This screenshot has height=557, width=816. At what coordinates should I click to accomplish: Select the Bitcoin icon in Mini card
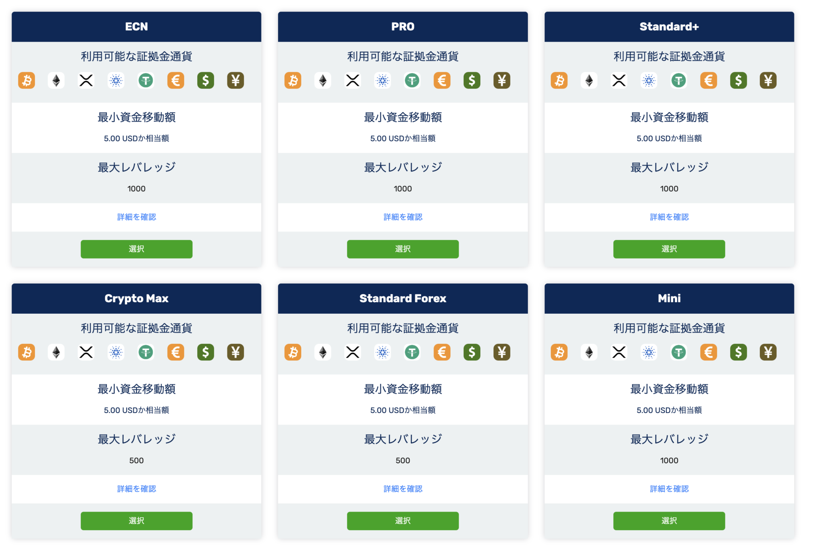pyautogui.click(x=559, y=352)
